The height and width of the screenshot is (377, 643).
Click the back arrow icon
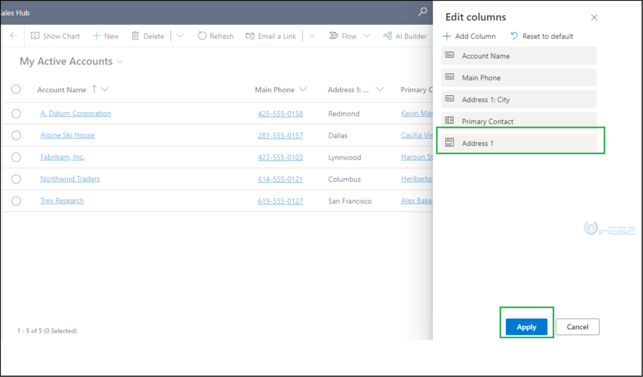[x=14, y=36]
